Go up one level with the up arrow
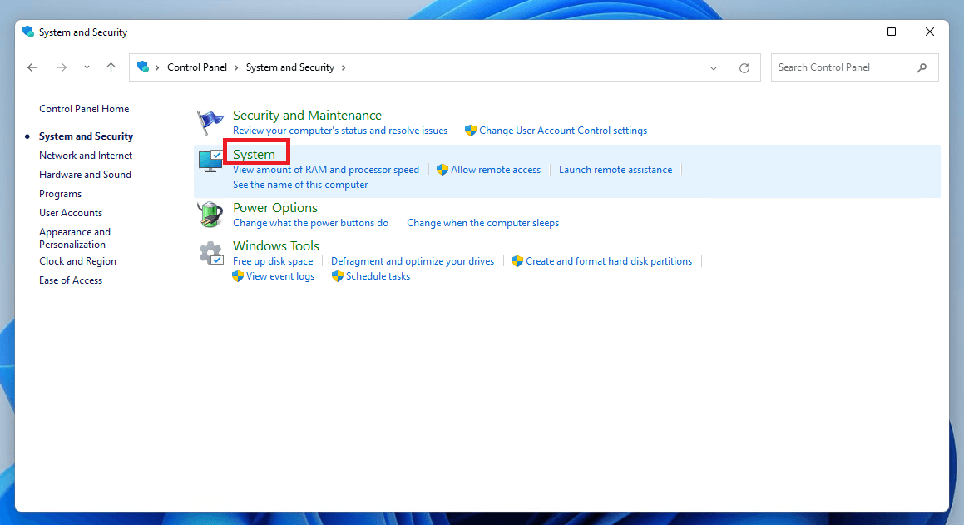This screenshot has height=525, width=964. (111, 67)
